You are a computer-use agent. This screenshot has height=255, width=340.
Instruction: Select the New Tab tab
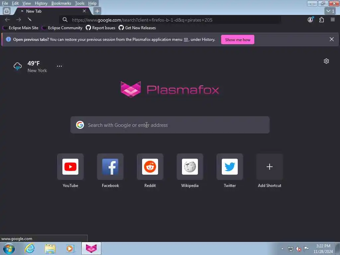53,11
